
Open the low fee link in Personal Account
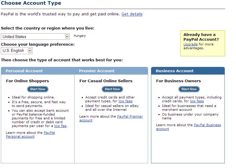pos(60,126)
